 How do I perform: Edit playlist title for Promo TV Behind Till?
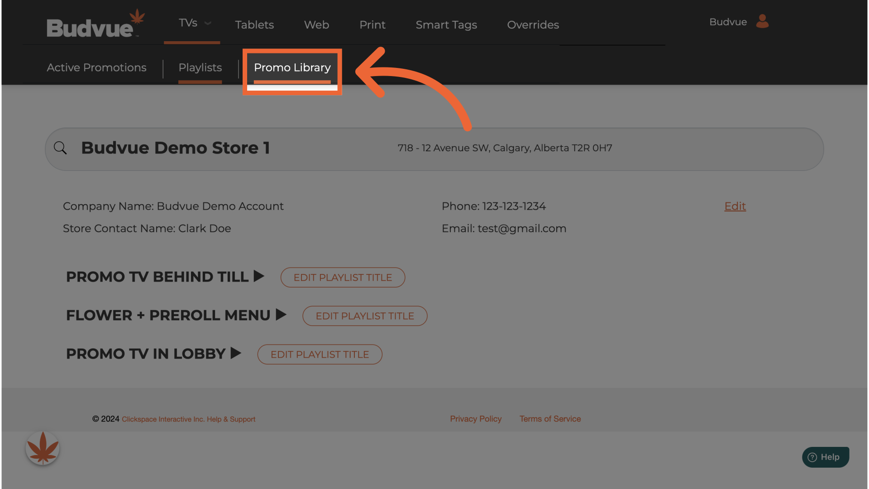343,278
